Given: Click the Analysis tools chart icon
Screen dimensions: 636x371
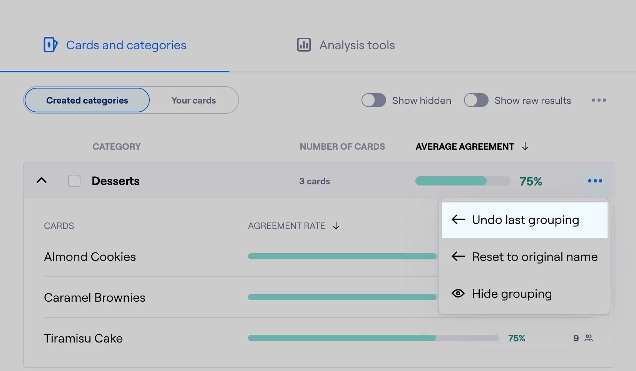Looking at the screenshot, I should [x=304, y=45].
